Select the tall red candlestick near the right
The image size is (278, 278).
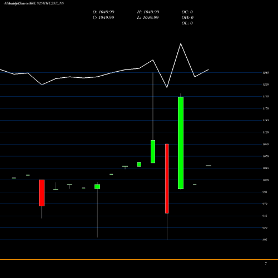pyautogui.click(x=167, y=178)
